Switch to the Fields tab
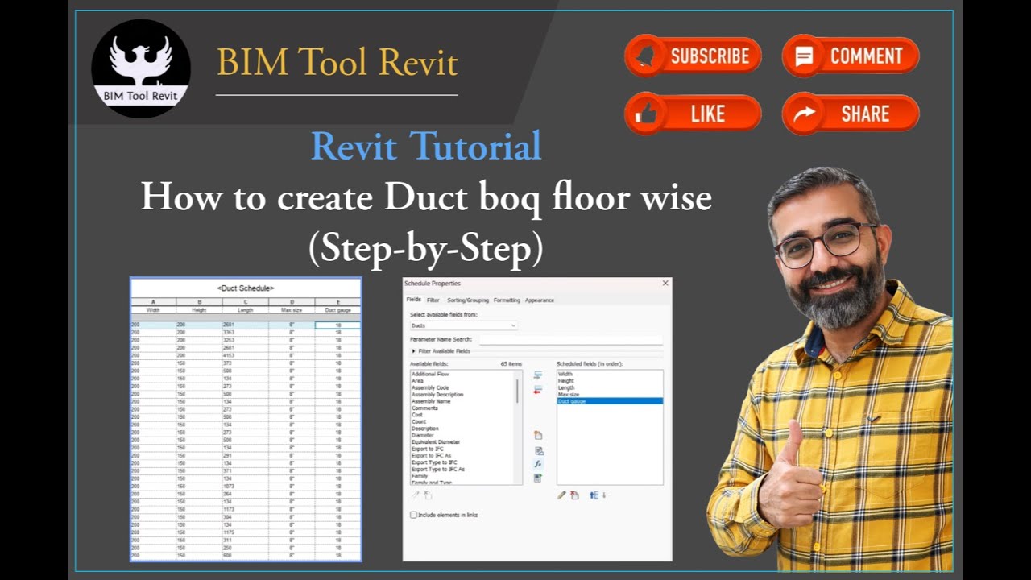The height and width of the screenshot is (580, 1031). pyautogui.click(x=413, y=300)
